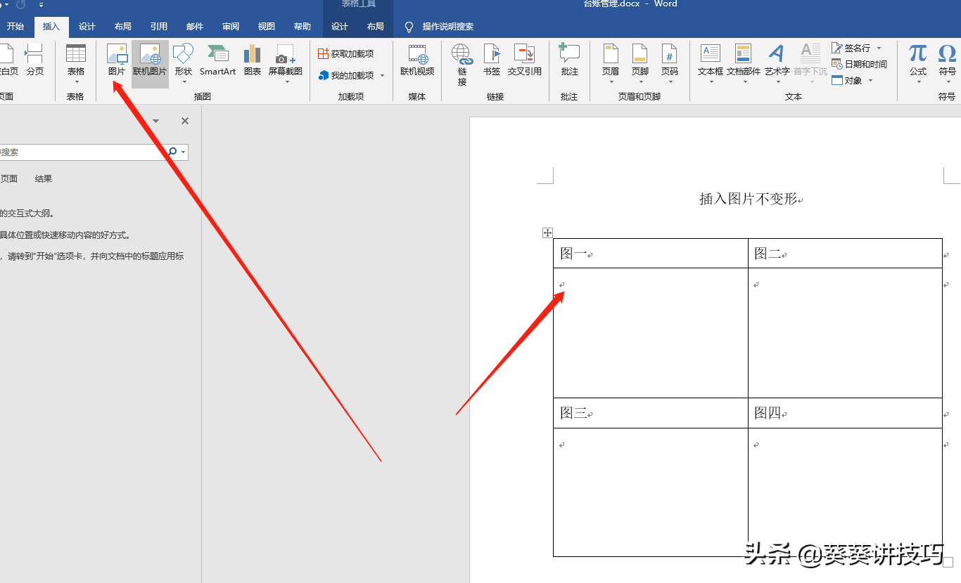The width and height of the screenshot is (961, 583).
Task: Close the navigation pane
Action: (x=185, y=121)
